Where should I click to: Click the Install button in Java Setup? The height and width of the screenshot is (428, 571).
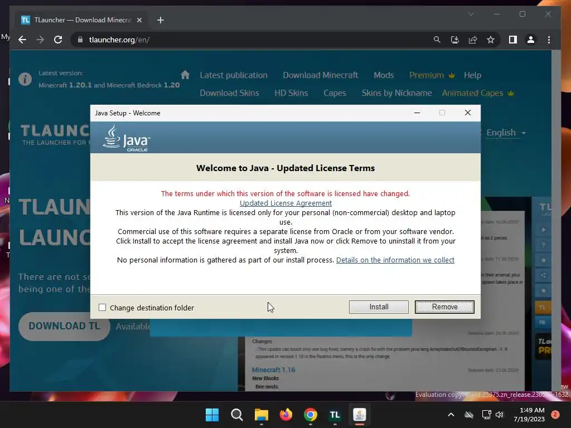coord(379,307)
